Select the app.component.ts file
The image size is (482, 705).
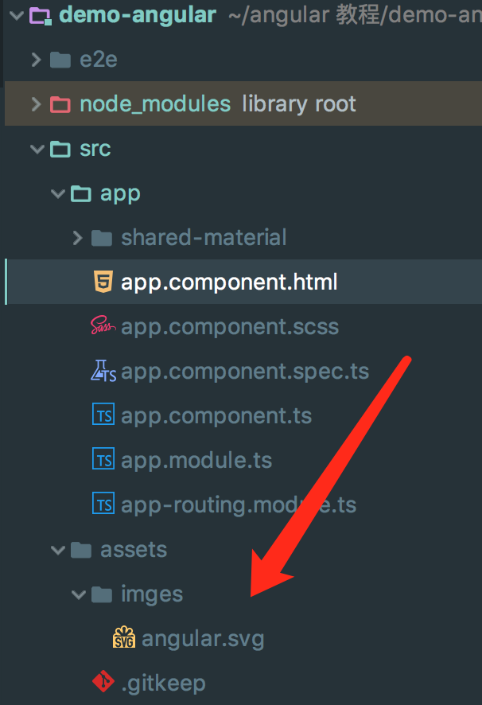click(216, 415)
